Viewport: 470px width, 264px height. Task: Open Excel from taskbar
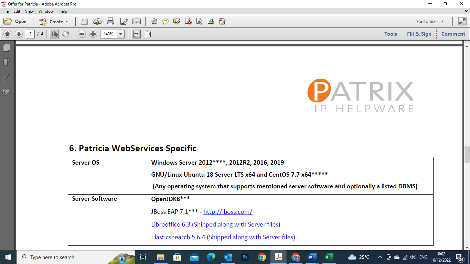click(329, 257)
